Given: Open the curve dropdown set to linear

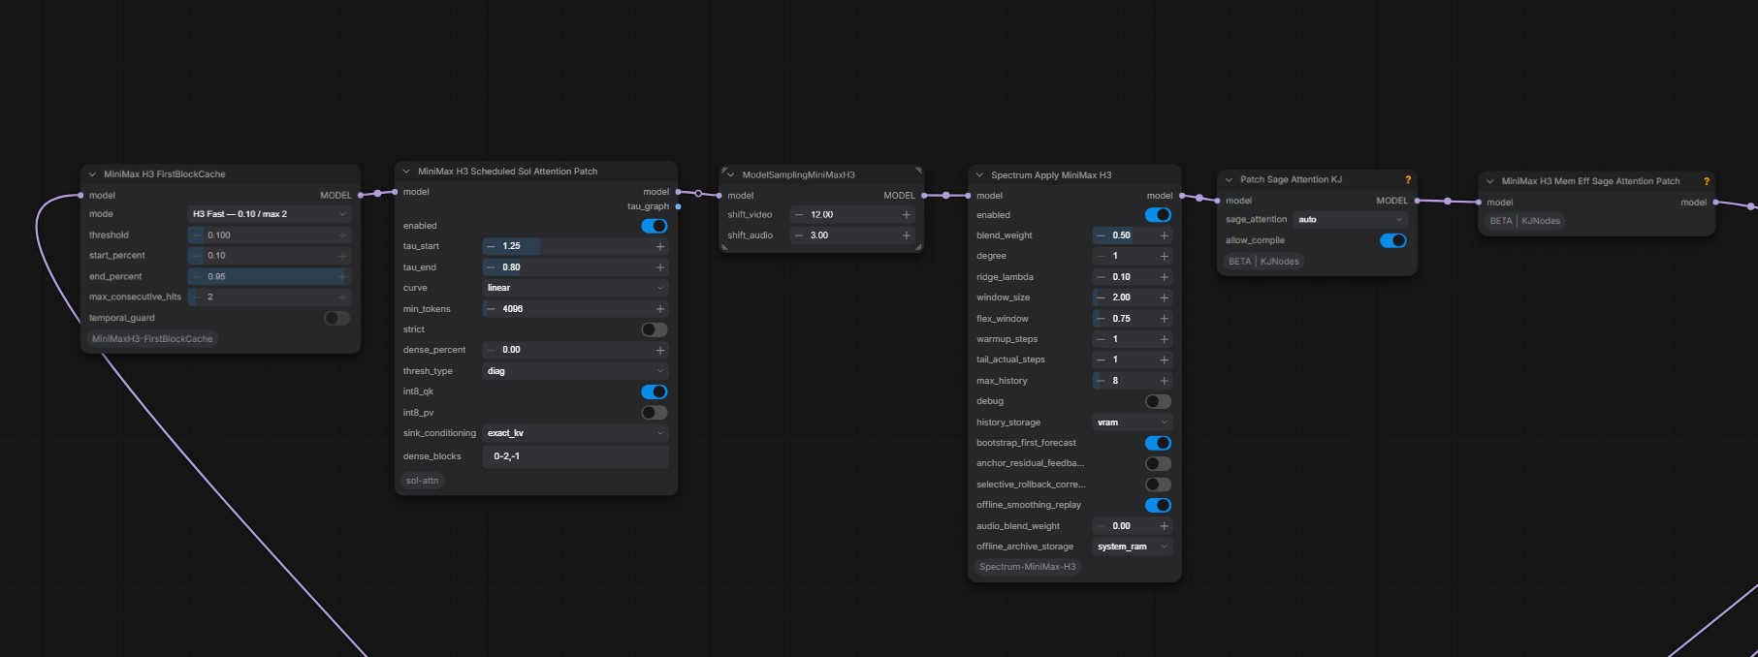Looking at the screenshot, I should tap(575, 288).
